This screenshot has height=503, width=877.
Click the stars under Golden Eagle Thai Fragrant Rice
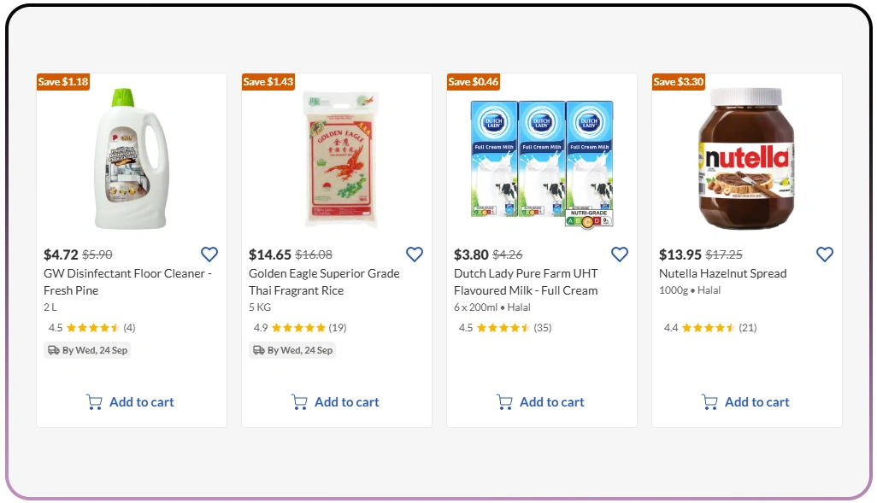click(x=299, y=327)
